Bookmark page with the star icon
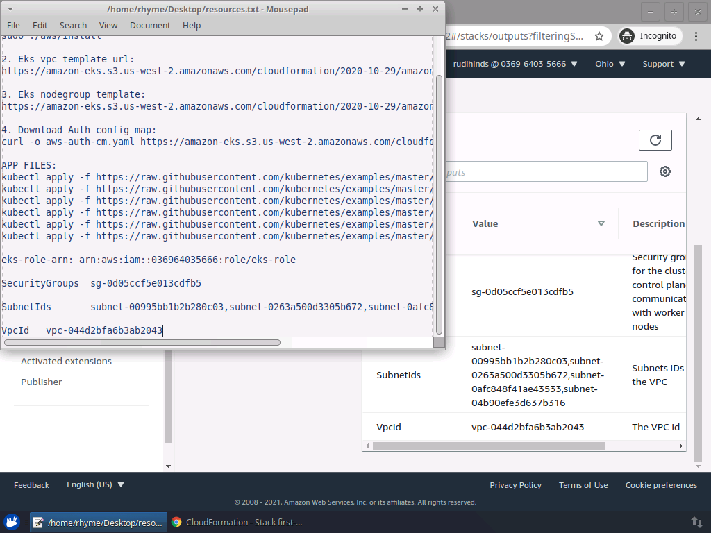The height and width of the screenshot is (533, 711). [x=599, y=36]
